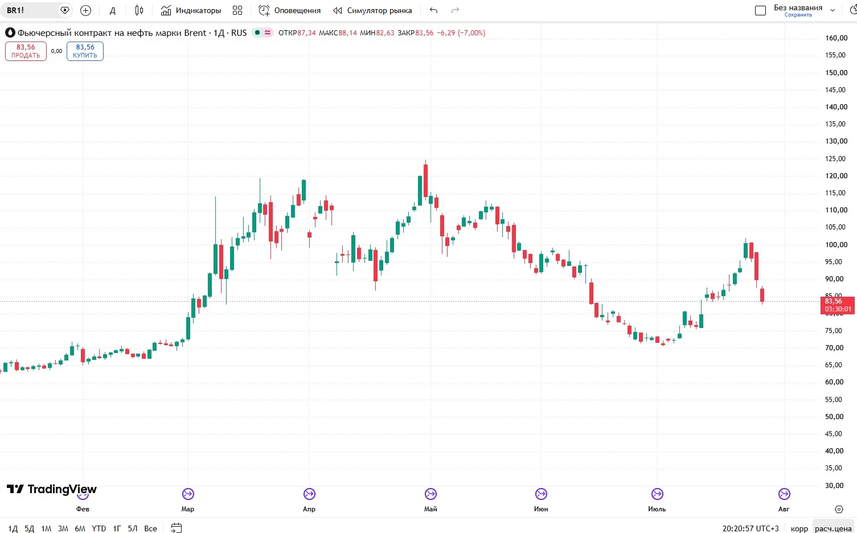Redo the chart action
857x533 pixels.
(x=455, y=10)
